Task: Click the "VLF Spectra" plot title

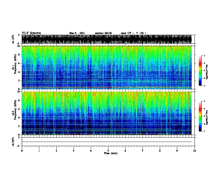Action: [31, 33]
